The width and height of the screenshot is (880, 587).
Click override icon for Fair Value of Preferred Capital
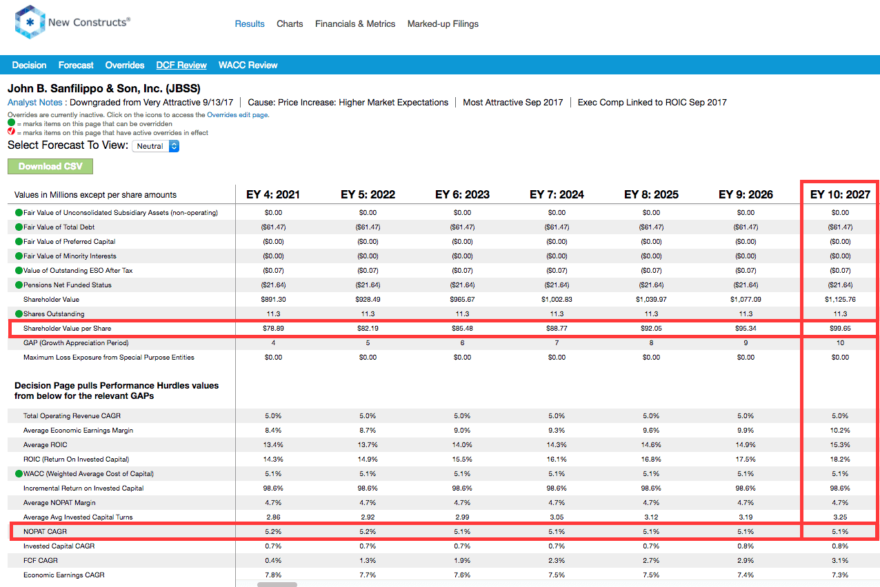pyautogui.click(x=19, y=242)
